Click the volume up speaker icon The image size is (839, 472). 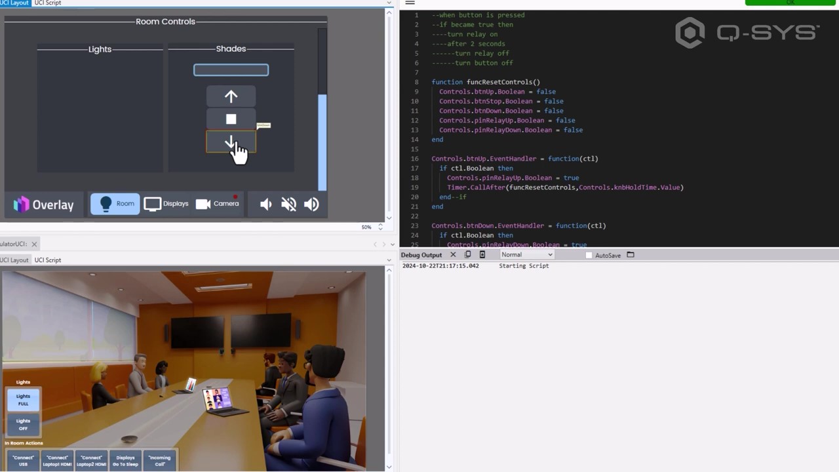coord(311,204)
